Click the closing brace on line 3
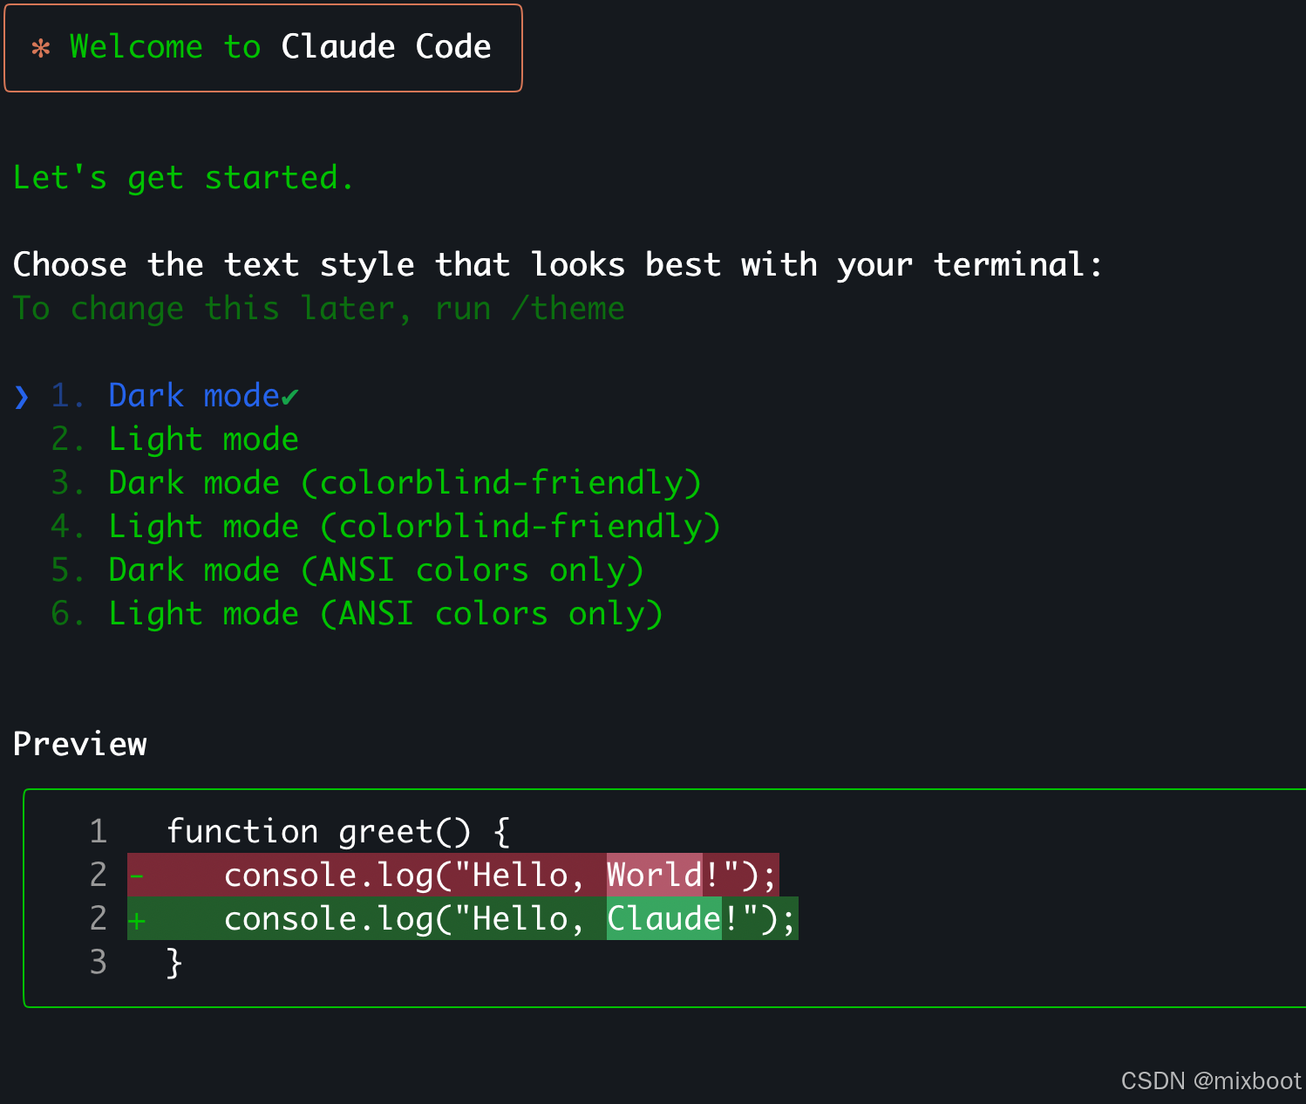Viewport: 1306px width, 1104px height. (x=174, y=963)
